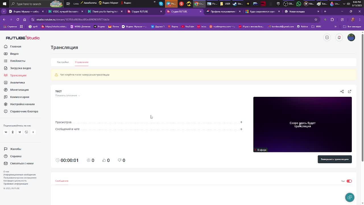Open Конфиденциальность footer link
This screenshot has width=364, height=205.
[x=15, y=181]
